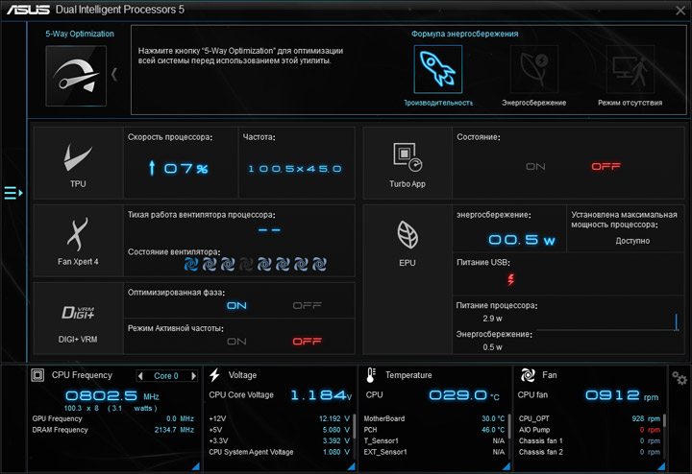
Task: Turn Turbo App state ON
Action: point(535,167)
